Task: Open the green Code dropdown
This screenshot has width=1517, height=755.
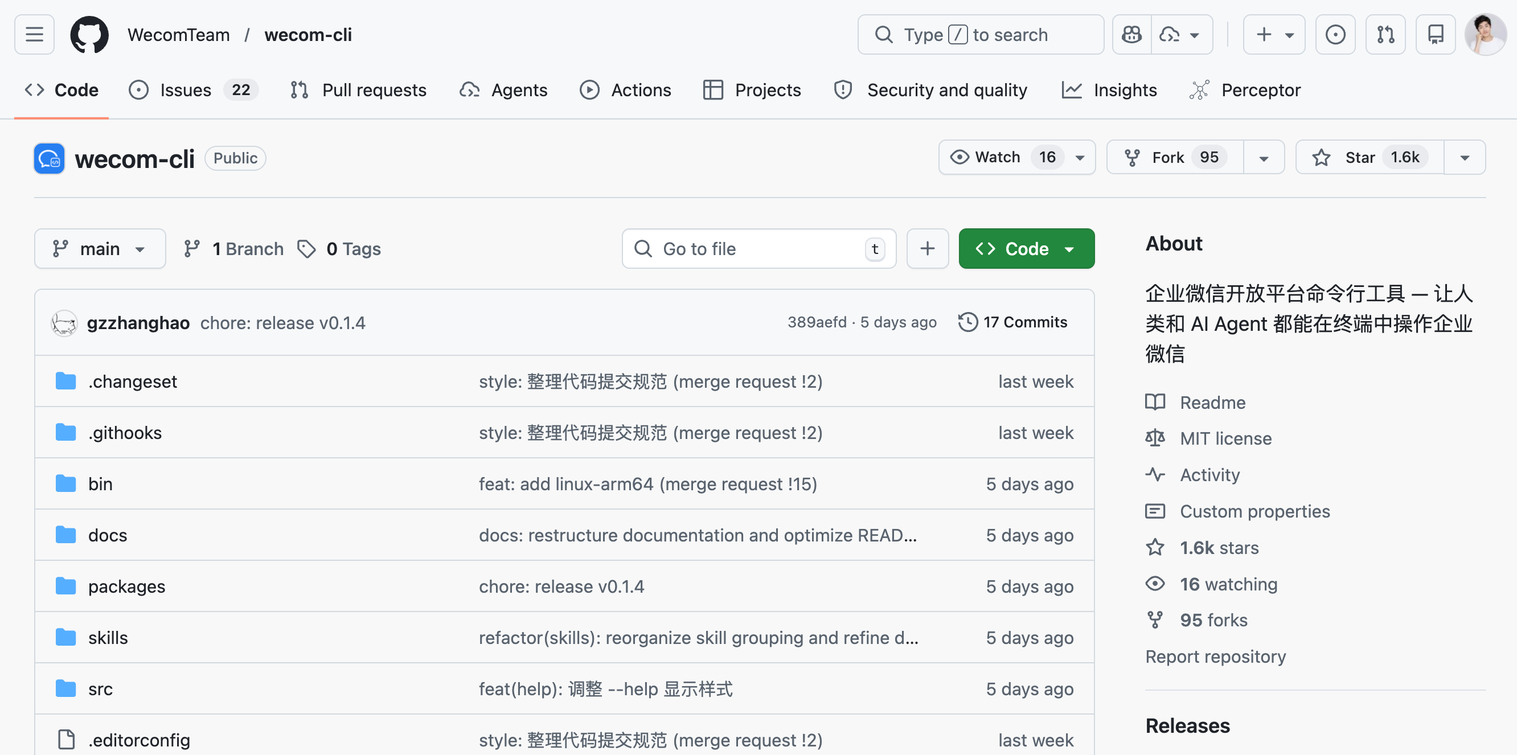Action: 1026,248
